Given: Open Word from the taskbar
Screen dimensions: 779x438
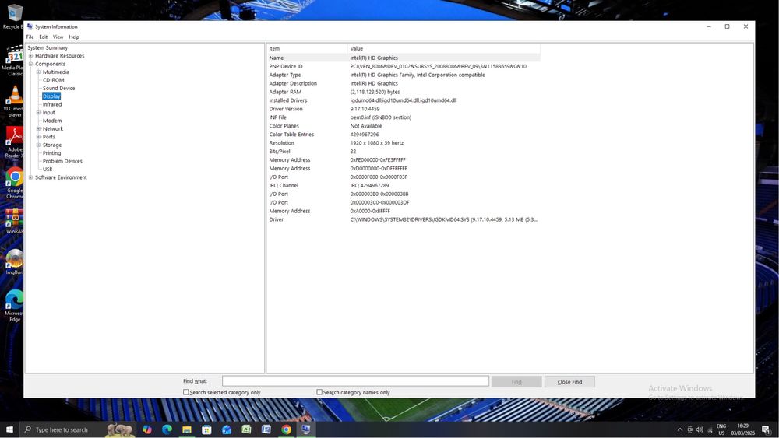Looking at the screenshot, I should (x=266, y=429).
